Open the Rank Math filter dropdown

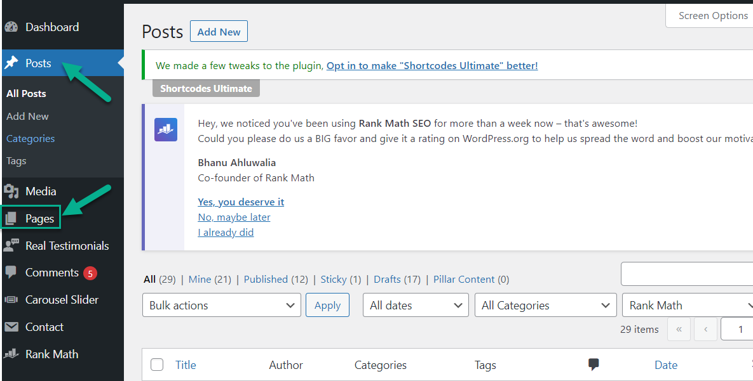tap(688, 306)
